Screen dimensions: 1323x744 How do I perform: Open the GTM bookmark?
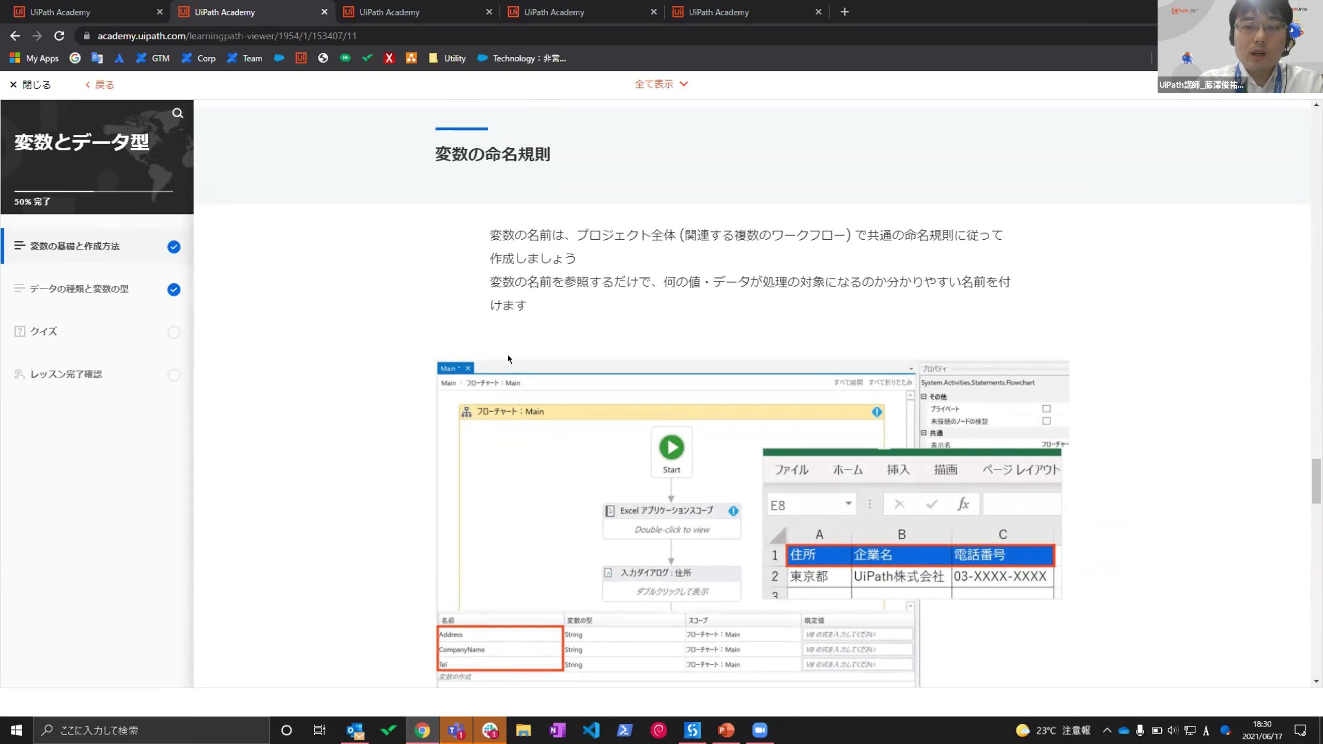click(x=152, y=58)
